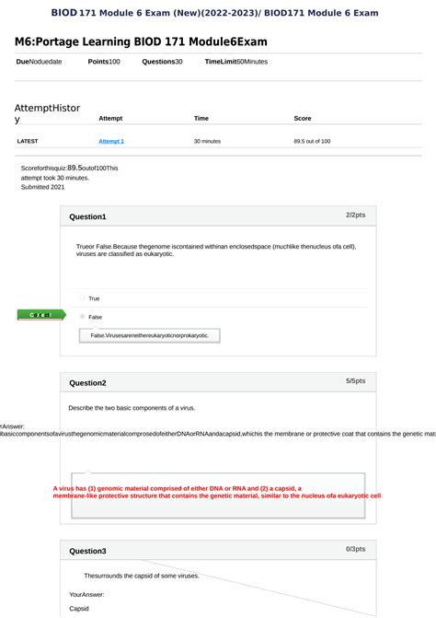Select the False radio option
This screenshot has width=436, height=618.
pyautogui.click(x=82, y=317)
